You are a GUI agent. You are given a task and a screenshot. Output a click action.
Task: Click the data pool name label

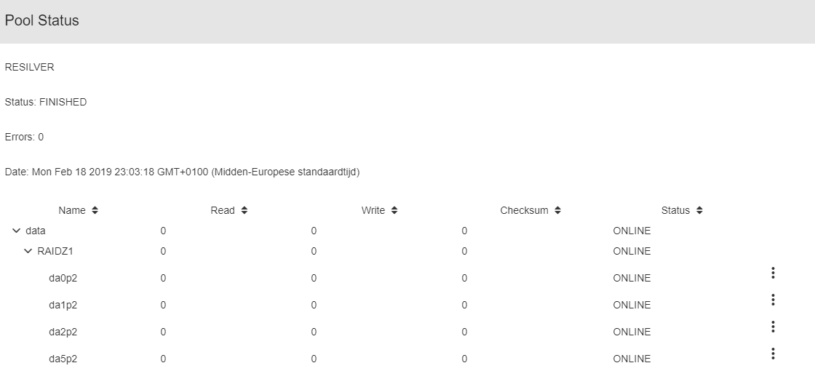click(36, 231)
